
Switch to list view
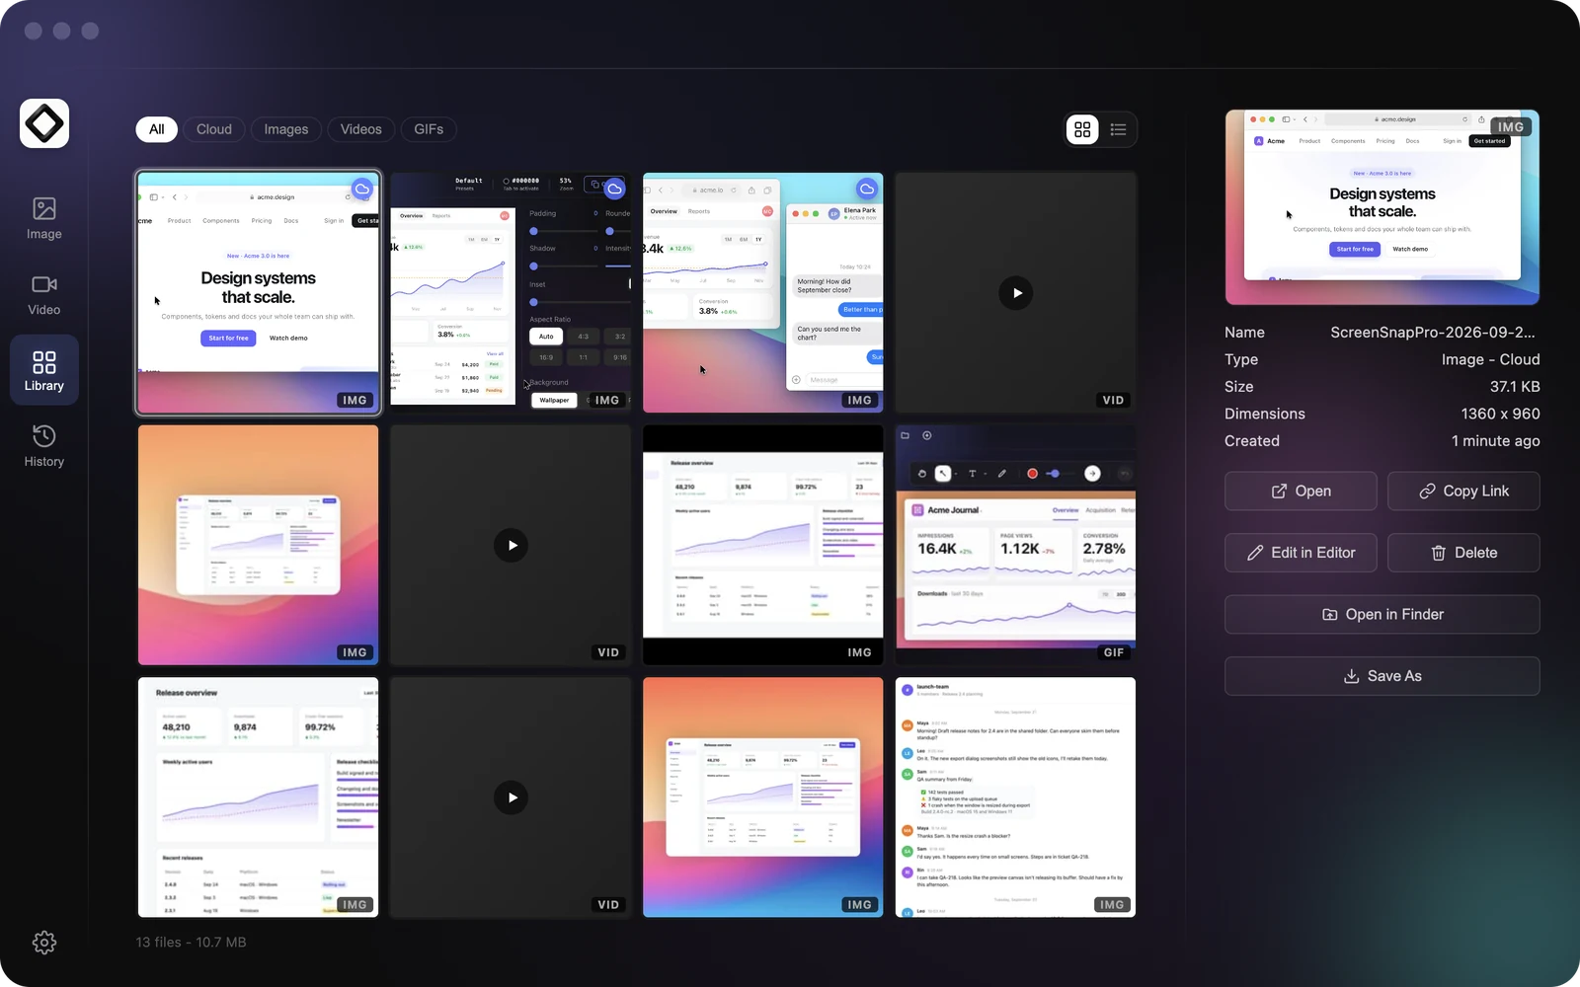[x=1118, y=129]
